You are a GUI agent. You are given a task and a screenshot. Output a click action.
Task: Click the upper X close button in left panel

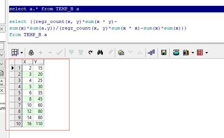2,29
